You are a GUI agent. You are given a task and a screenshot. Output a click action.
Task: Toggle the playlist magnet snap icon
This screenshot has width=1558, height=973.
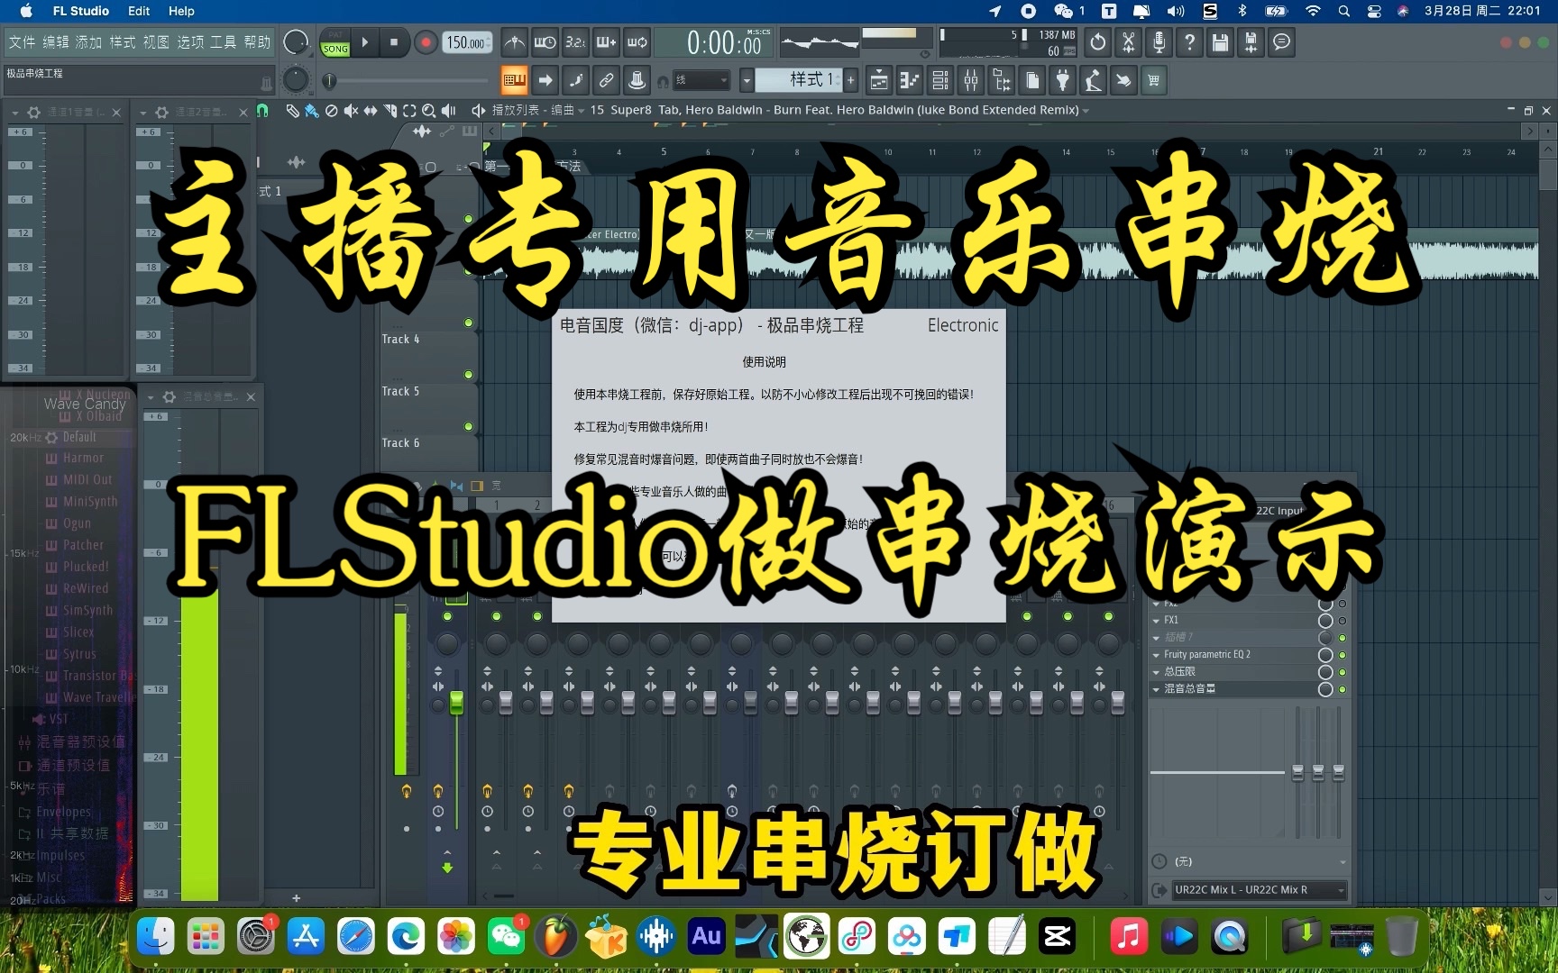coord(262,111)
